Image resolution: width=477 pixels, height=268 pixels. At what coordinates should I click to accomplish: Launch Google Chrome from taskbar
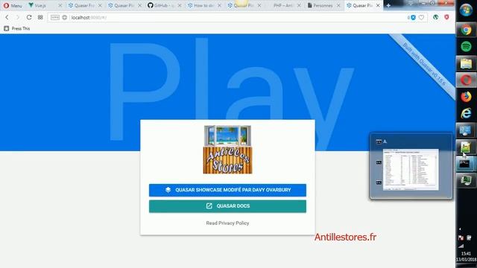[466, 30]
